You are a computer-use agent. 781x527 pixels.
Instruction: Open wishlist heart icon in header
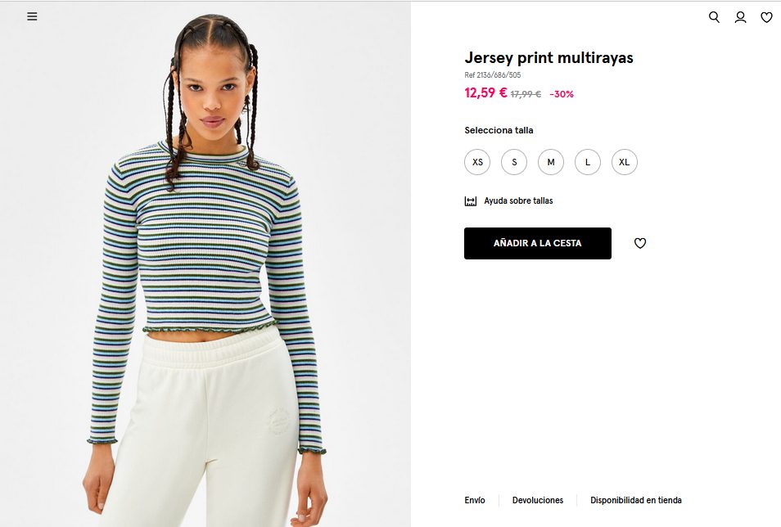click(766, 17)
